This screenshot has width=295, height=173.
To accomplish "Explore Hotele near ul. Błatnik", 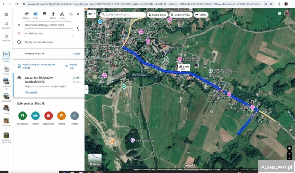I will click(35, 118).
